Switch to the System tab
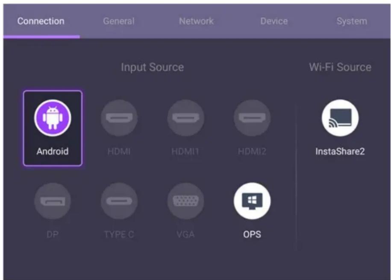391x280 pixels. click(x=352, y=21)
